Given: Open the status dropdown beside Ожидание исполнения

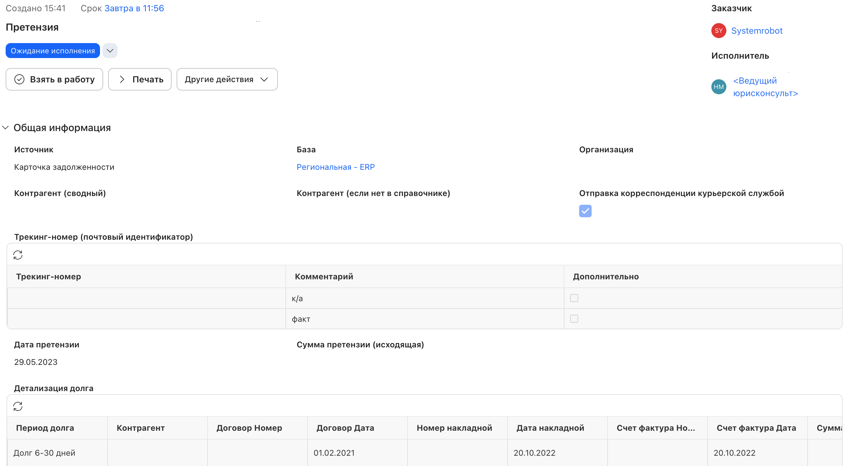Looking at the screenshot, I should (110, 51).
